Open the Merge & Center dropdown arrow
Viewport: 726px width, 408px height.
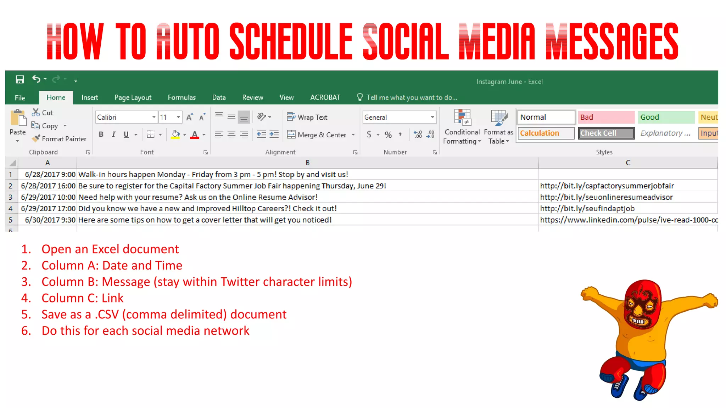point(353,135)
